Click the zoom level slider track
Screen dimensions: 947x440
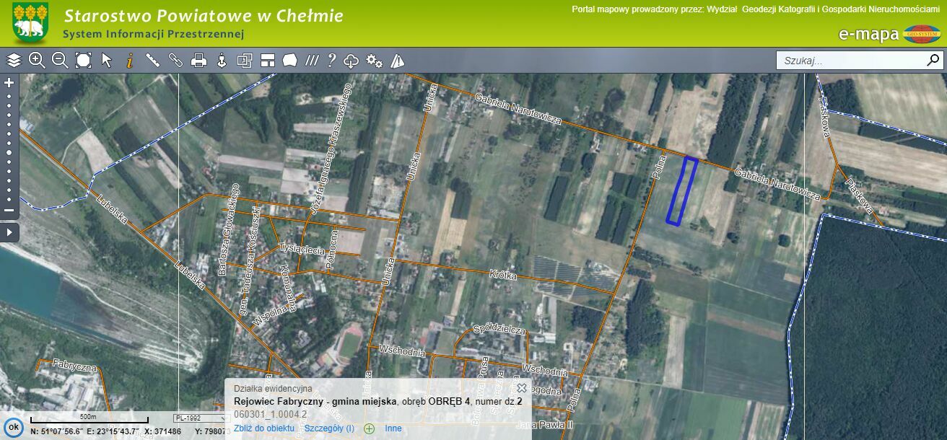click(9, 146)
